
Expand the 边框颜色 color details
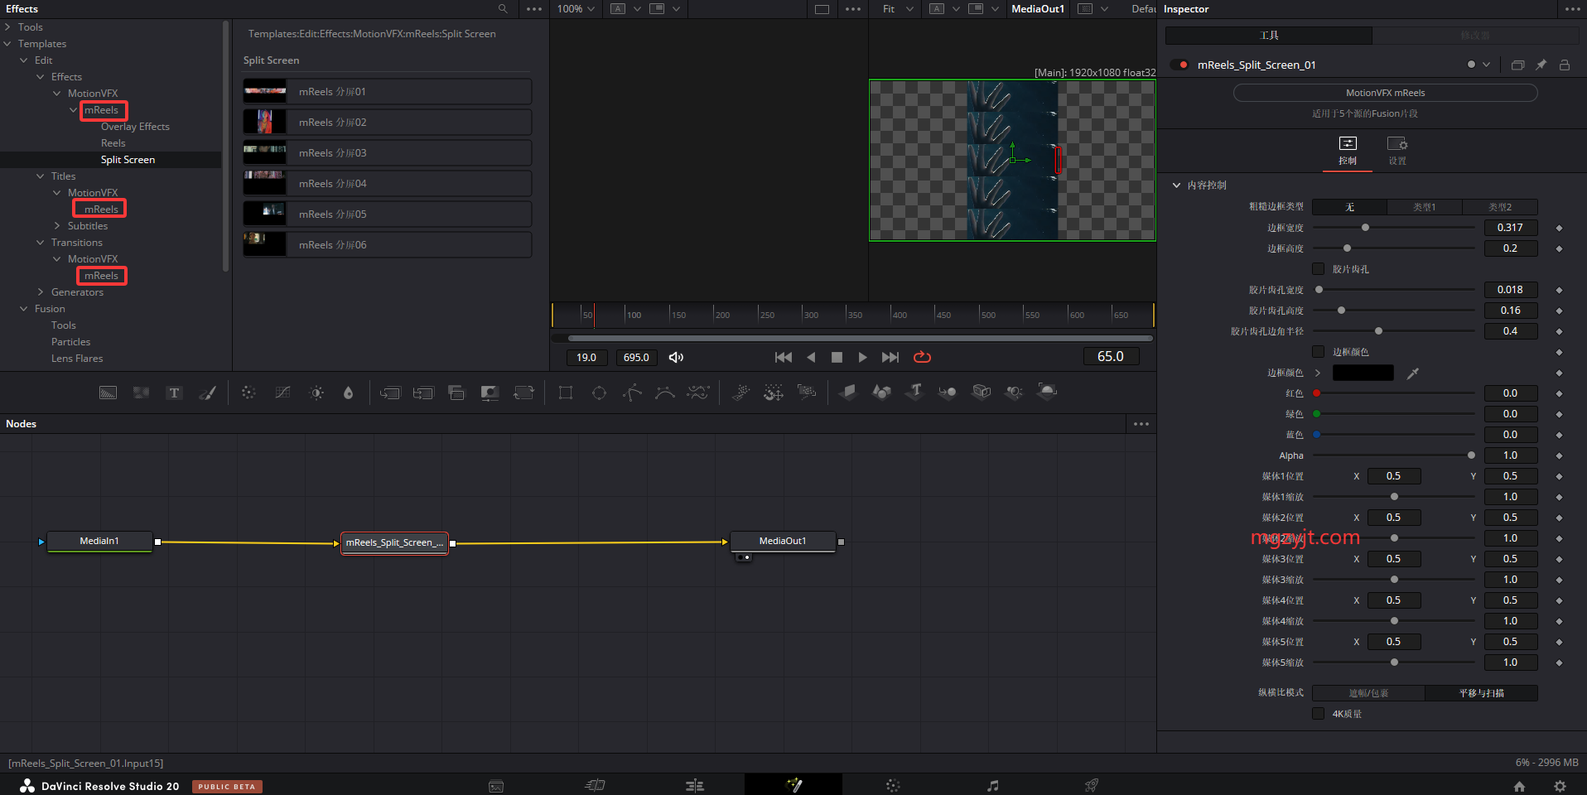click(1318, 373)
